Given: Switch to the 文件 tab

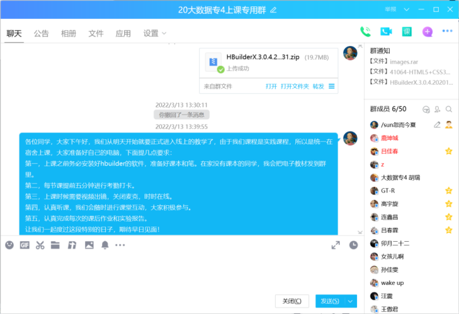Looking at the screenshot, I should 96,34.
